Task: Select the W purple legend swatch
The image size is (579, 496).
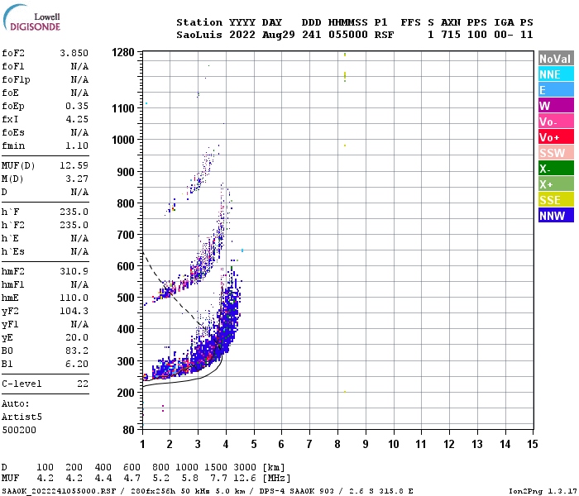Action: tap(556, 106)
